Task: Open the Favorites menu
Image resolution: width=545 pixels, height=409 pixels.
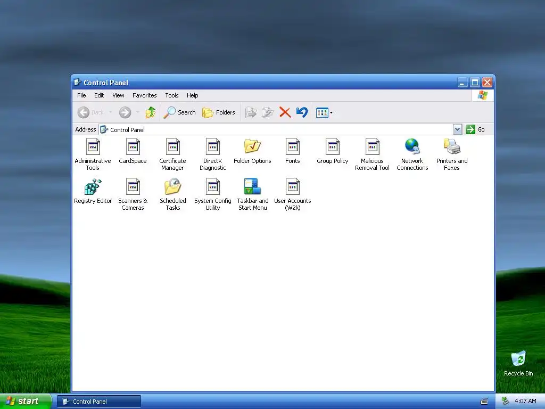Action: [x=145, y=95]
